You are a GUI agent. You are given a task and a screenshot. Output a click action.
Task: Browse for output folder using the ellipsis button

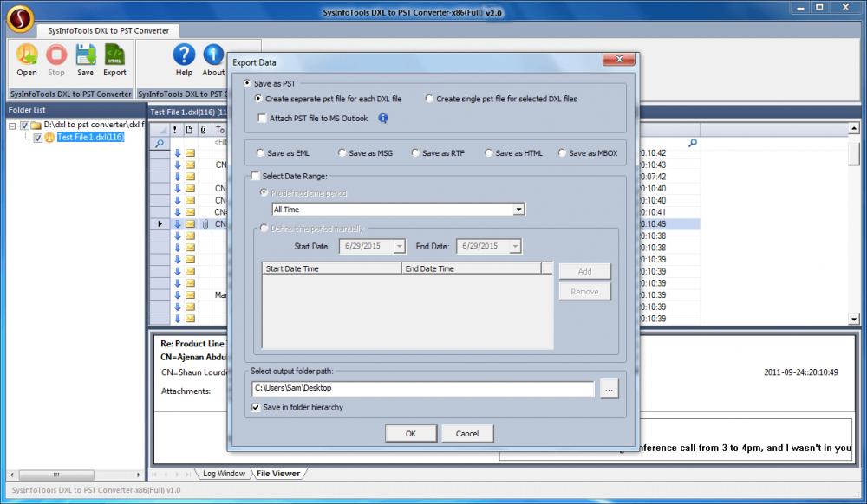(609, 388)
